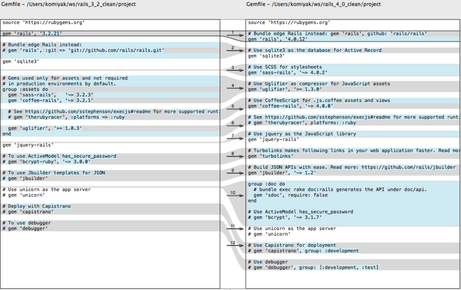
Task: Click gem 'uglifier', '>= 1.3.0' line
Action: 285,89
